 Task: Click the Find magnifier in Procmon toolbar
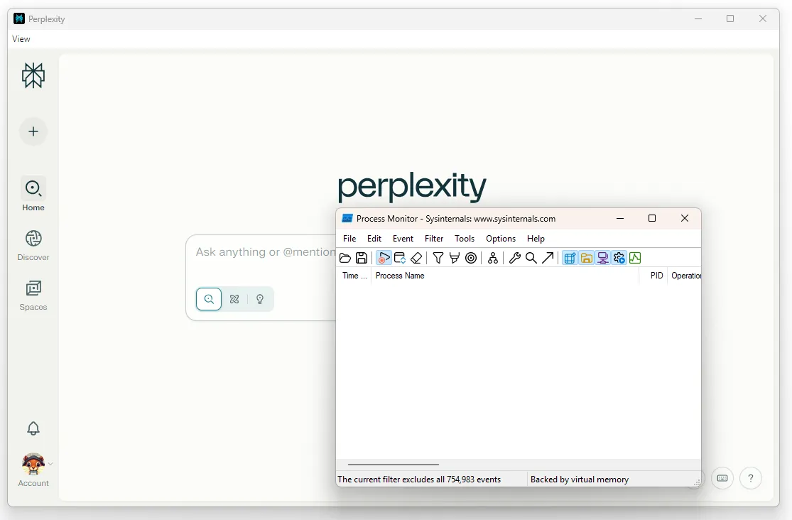tap(531, 258)
